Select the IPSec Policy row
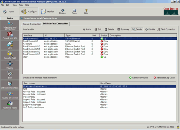Viewport: 180px width, 130px height. pyautogui.click(x=99, y=97)
